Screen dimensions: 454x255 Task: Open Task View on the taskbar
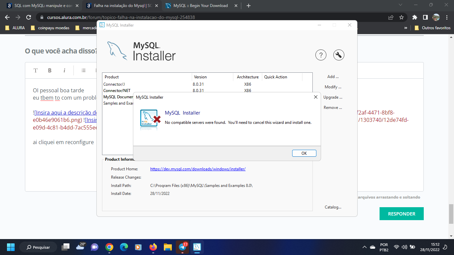click(66, 247)
